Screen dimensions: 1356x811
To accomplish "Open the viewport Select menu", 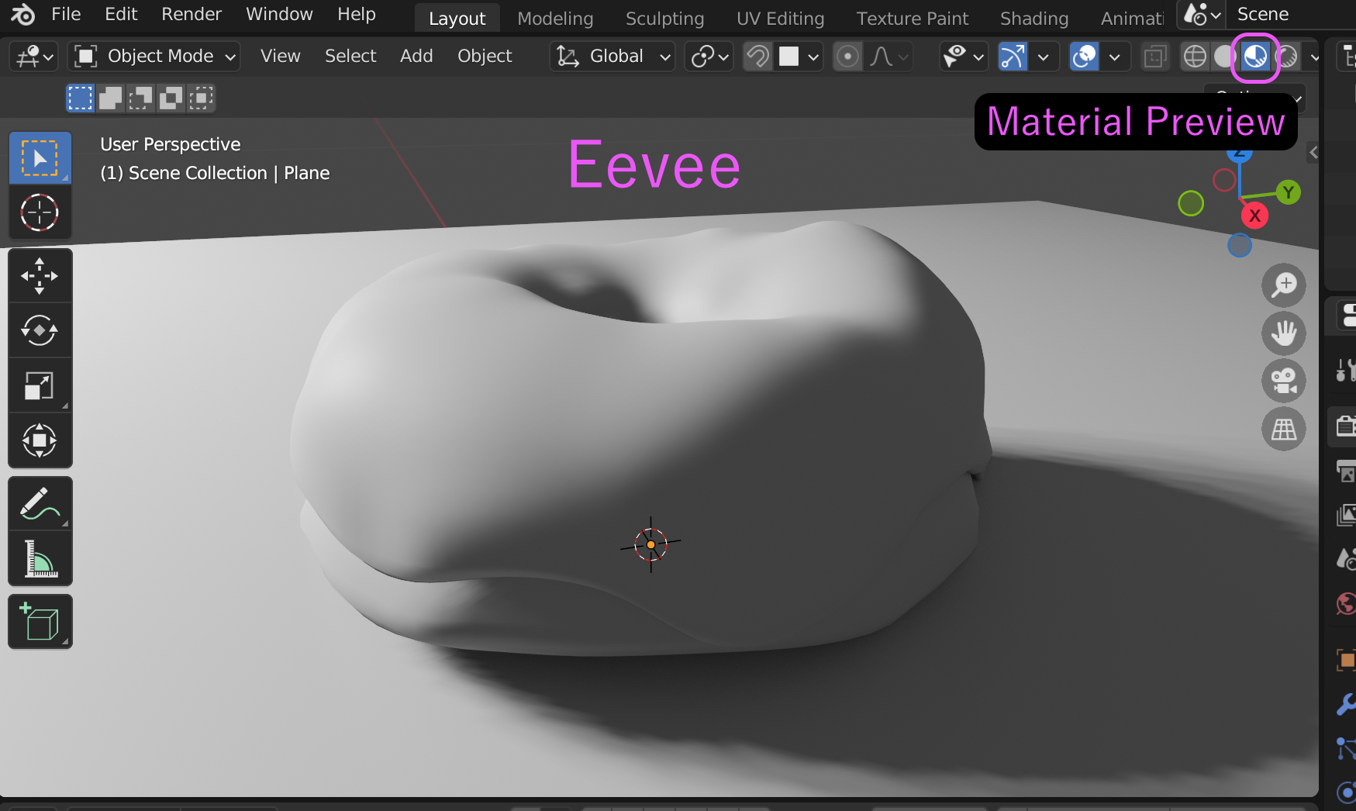I will (350, 56).
